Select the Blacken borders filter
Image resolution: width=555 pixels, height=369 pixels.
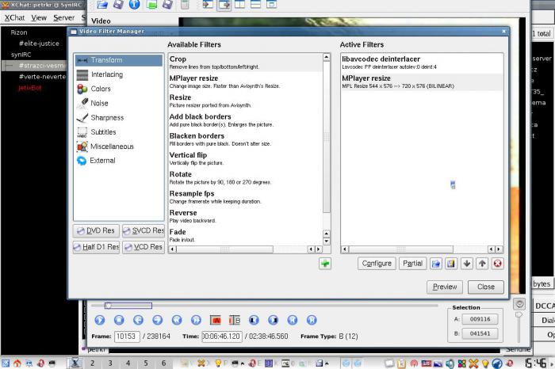(245, 139)
